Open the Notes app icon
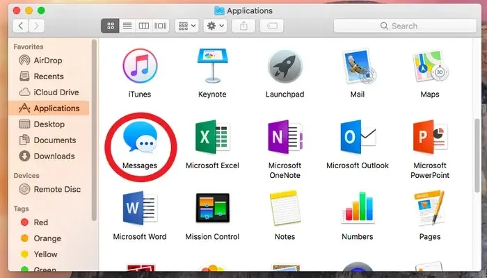487x278 pixels. (x=285, y=208)
